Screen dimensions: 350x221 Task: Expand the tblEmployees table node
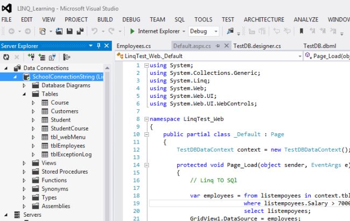pos(33,146)
